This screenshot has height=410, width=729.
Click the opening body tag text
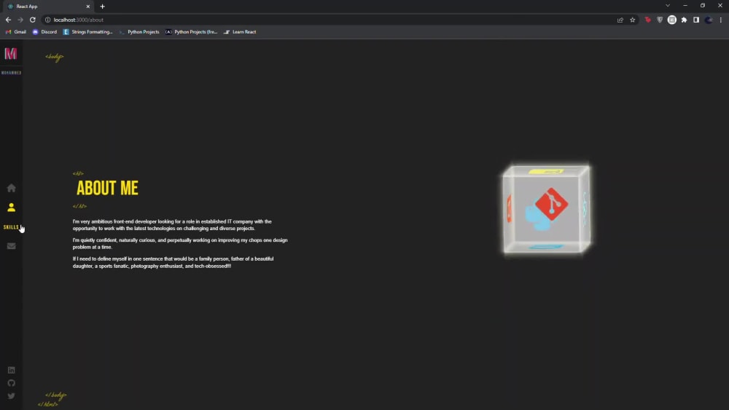coord(55,57)
